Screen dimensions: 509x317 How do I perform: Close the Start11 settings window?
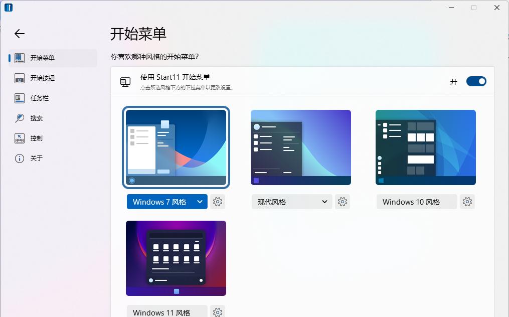[497, 8]
